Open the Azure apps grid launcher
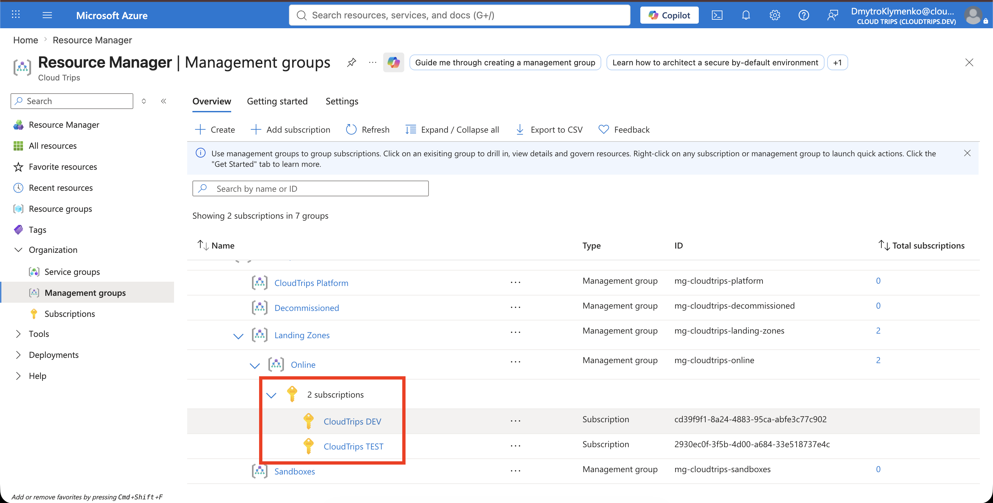The width and height of the screenshot is (993, 503). tap(15, 15)
